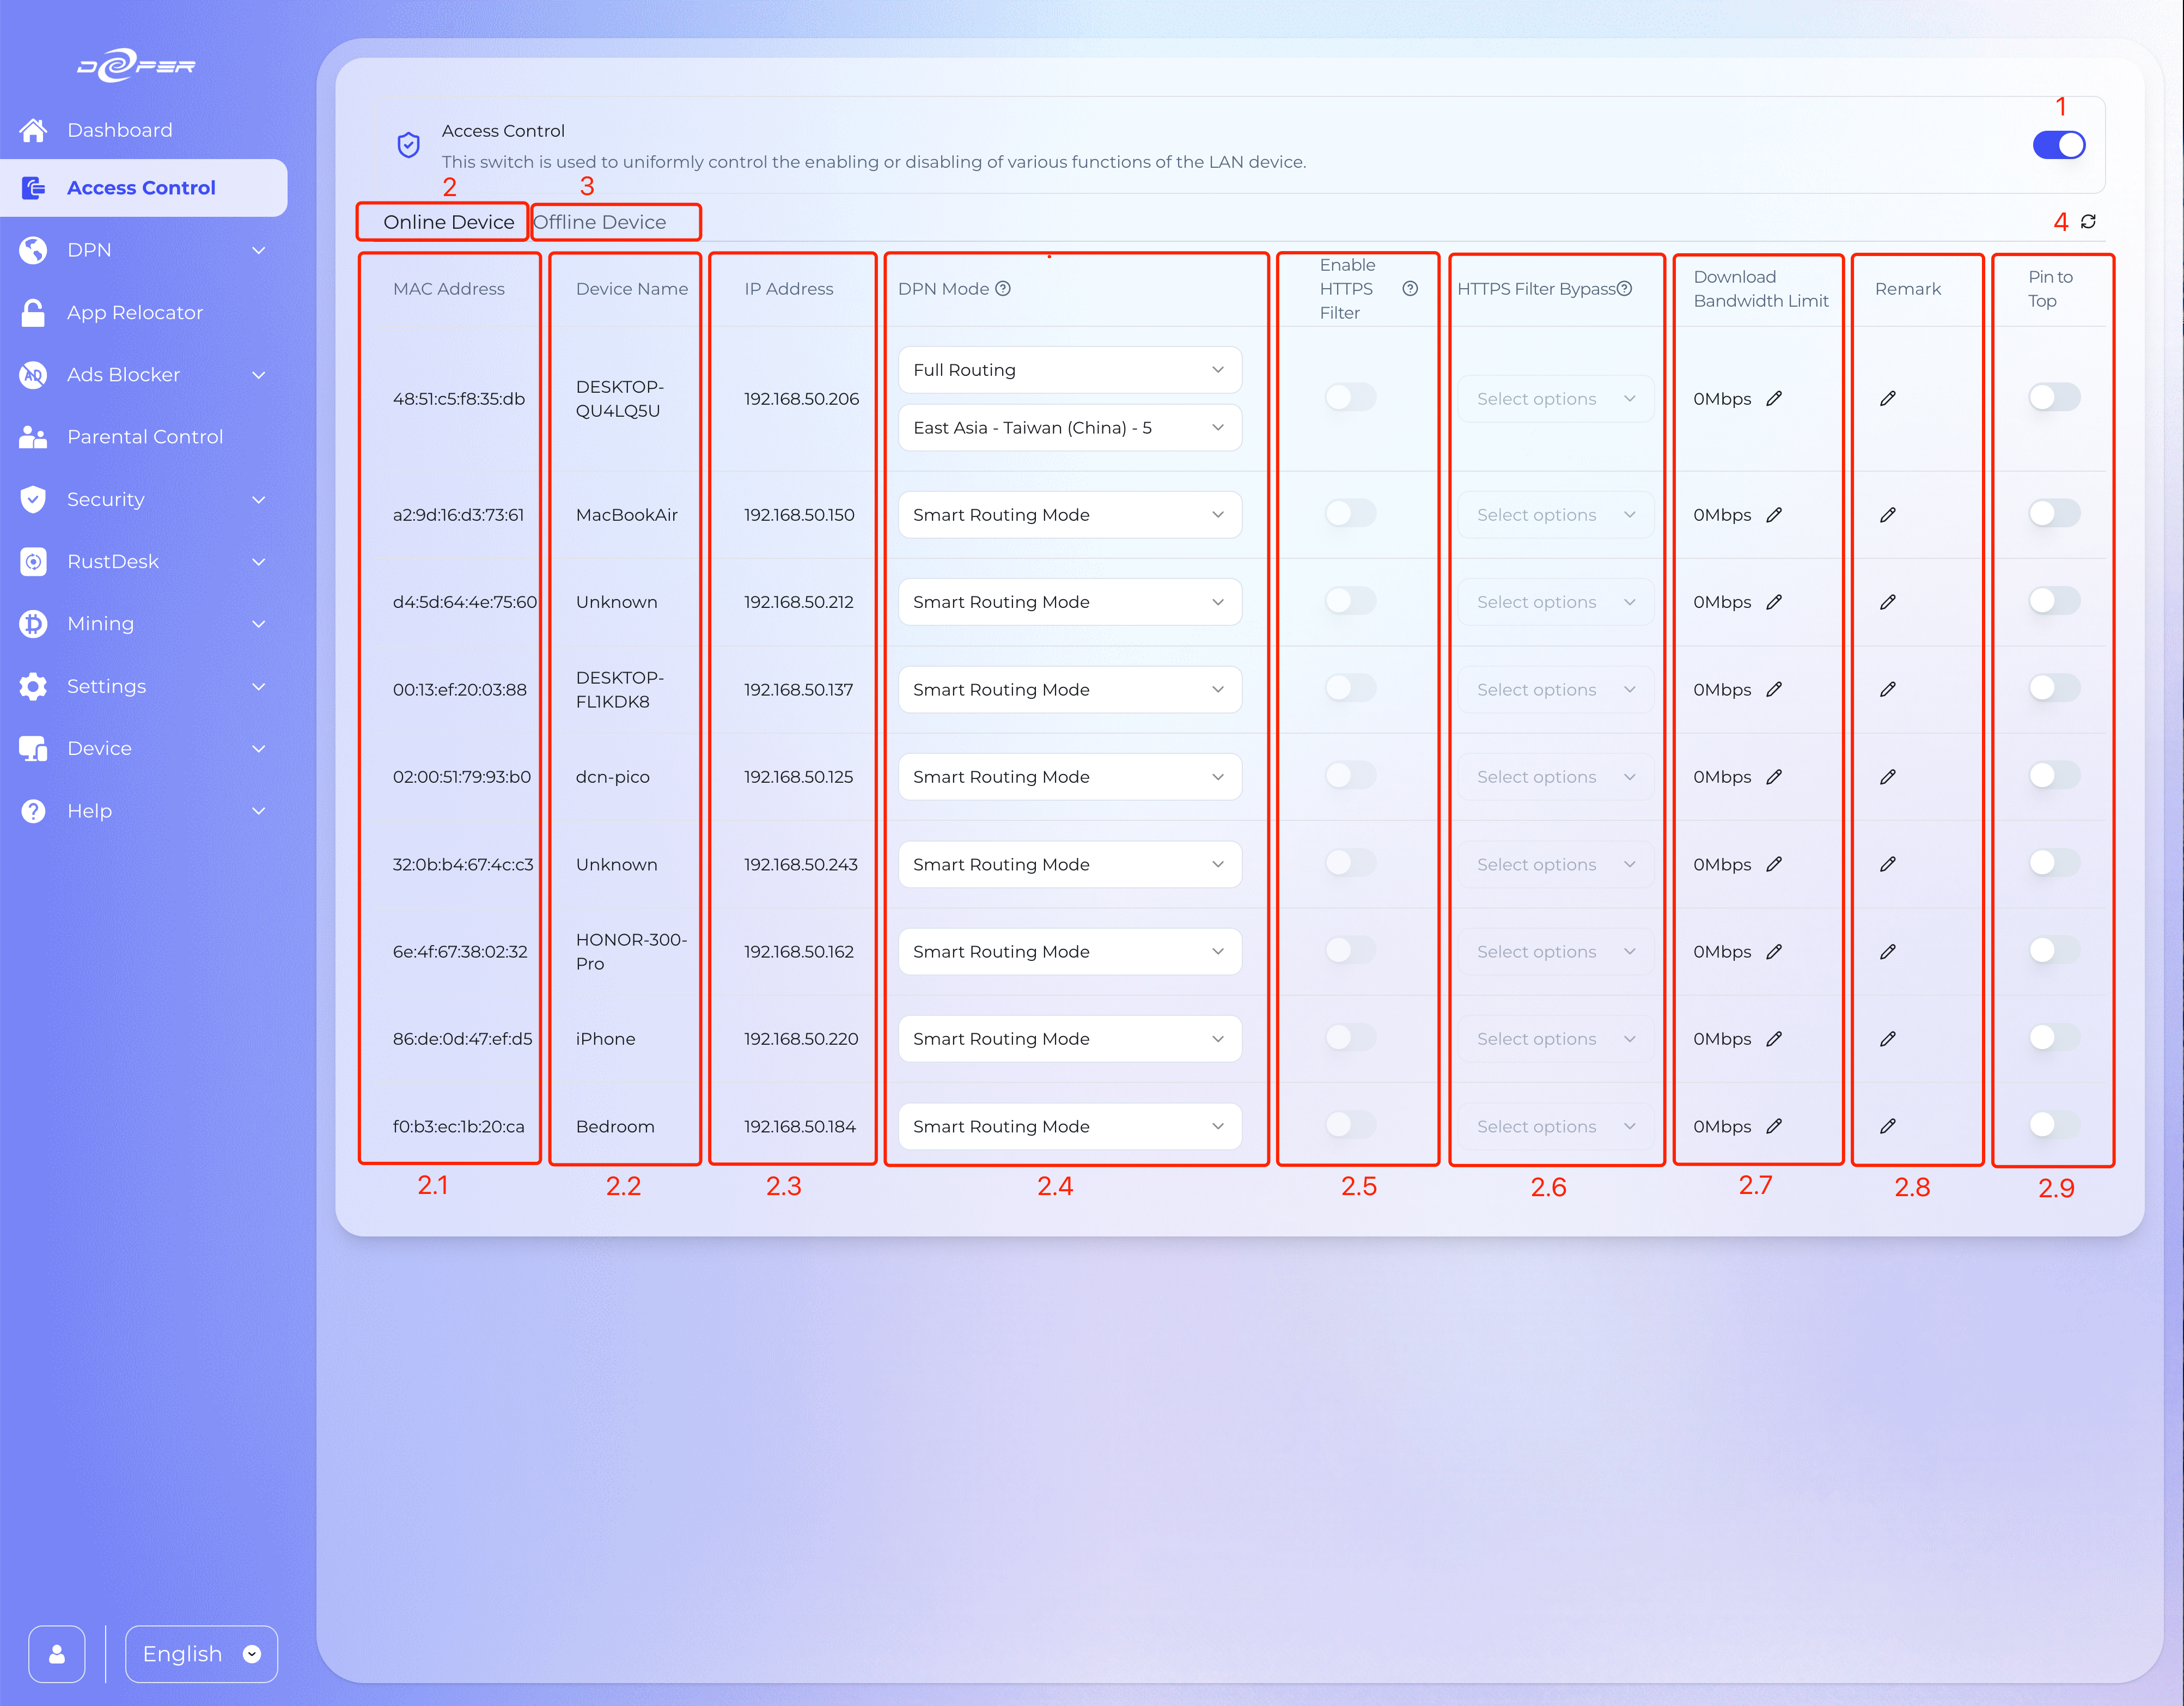The height and width of the screenshot is (1706, 2184).
Task: Click the refresh icon above the device table
Action: 2088,221
